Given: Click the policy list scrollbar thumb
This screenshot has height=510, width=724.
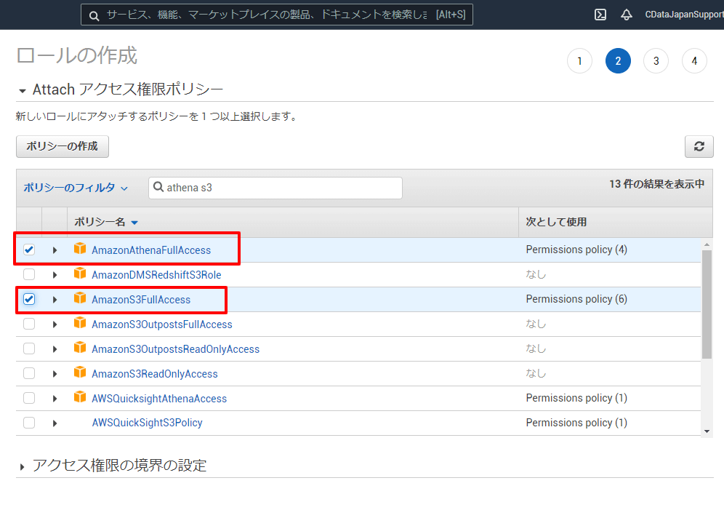Looking at the screenshot, I should (707, 304).
